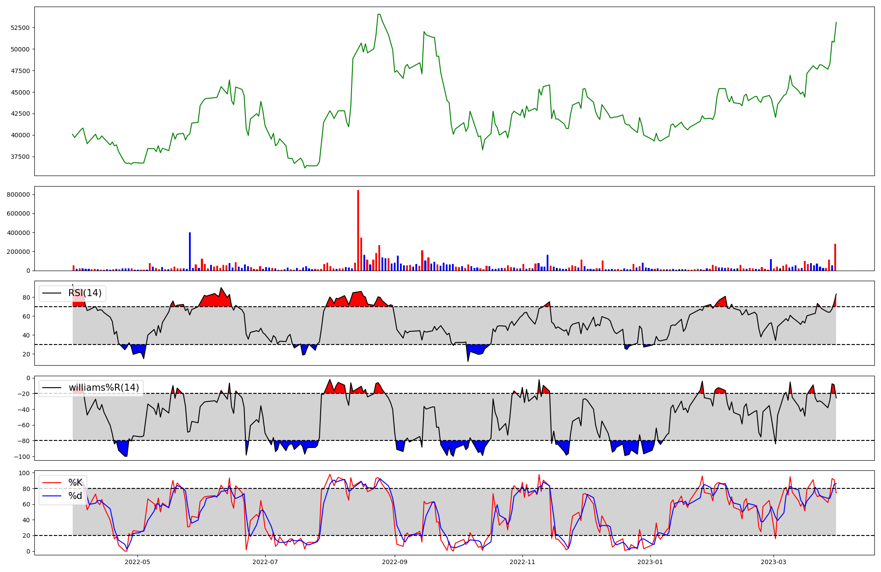Click the 2023-01 x-axis date label
The image size is (881, 572).
point(650,562)
